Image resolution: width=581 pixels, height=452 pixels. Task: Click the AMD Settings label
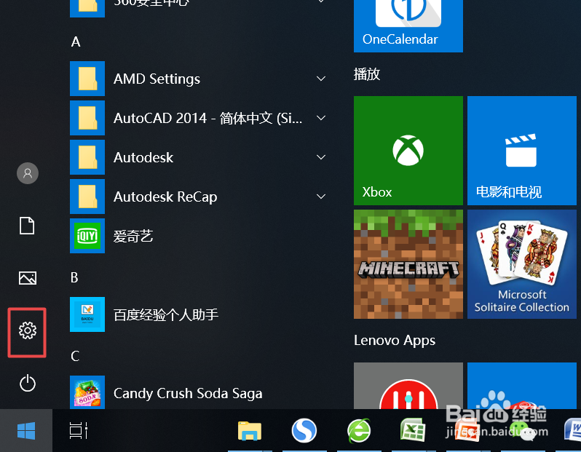pos(157,79)
